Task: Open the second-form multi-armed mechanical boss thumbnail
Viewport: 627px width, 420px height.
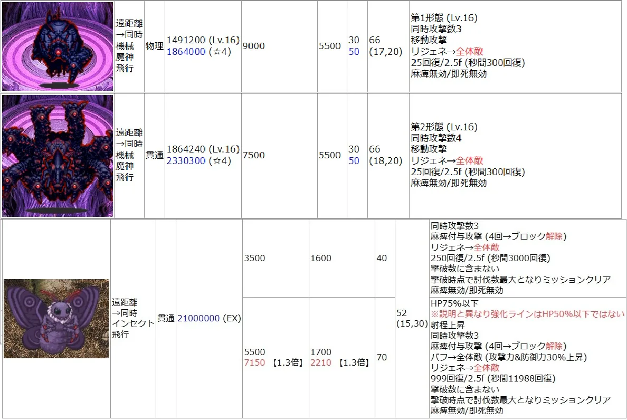Action: 58,156
